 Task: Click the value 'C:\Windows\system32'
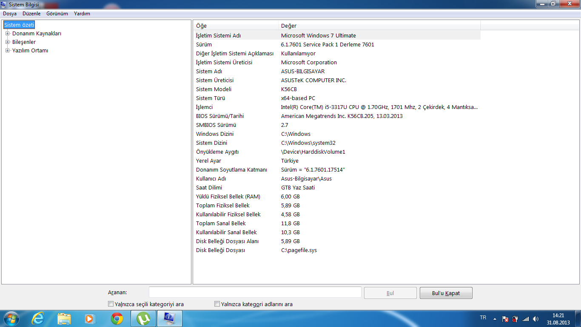tap(308, 143)
